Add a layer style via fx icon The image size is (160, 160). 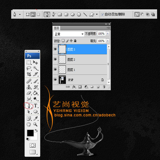tap(74, 87)
